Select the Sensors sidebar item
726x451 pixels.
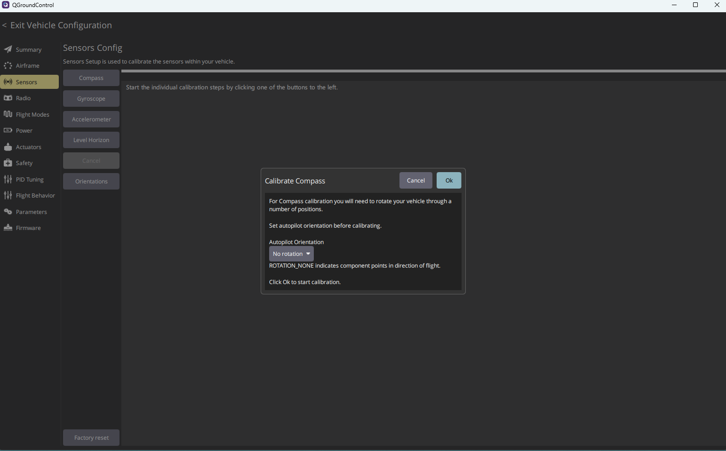click(30, 82)
